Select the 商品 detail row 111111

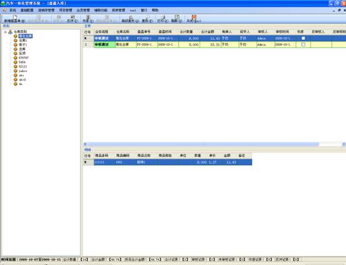tap(168, 162)
